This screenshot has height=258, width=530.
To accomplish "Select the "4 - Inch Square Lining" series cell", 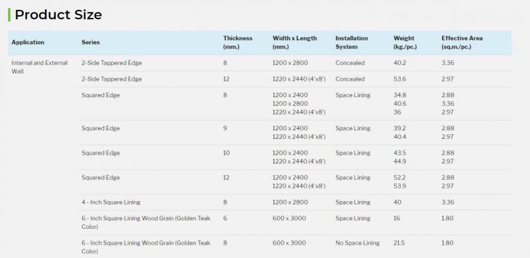I will coord(111,202).
